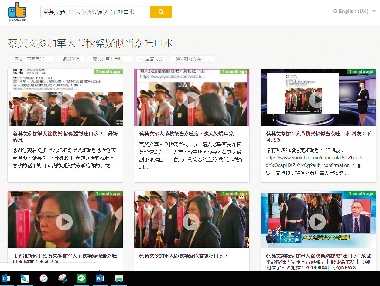Open iTunes from the taskbar
This screenshot has height=286, width=380.
(44, 278)
